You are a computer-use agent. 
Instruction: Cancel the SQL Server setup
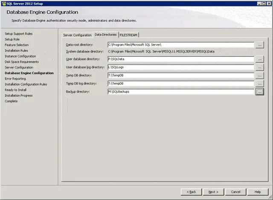tap(235, 192)
